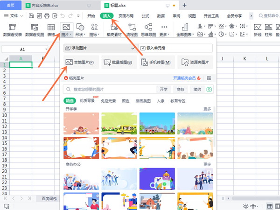
Task: Choose 本地图片 to insert local picture
Action: point(80,62)
